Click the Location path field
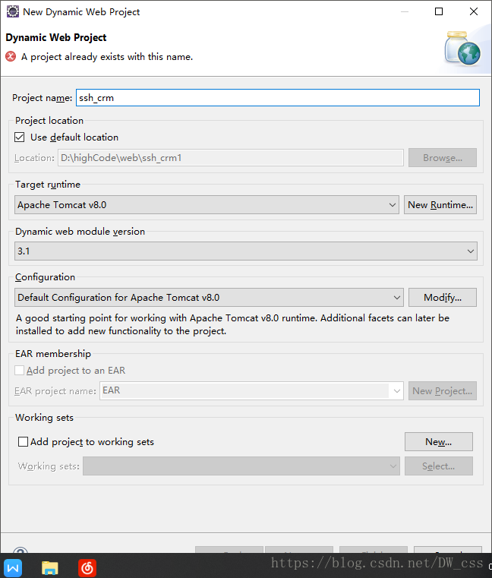Screen dimensions: 492x578 click(230, 158)
